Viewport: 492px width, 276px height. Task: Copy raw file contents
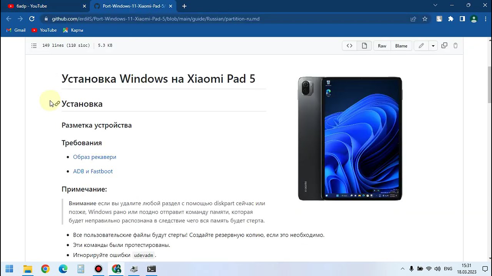point(444,45)
